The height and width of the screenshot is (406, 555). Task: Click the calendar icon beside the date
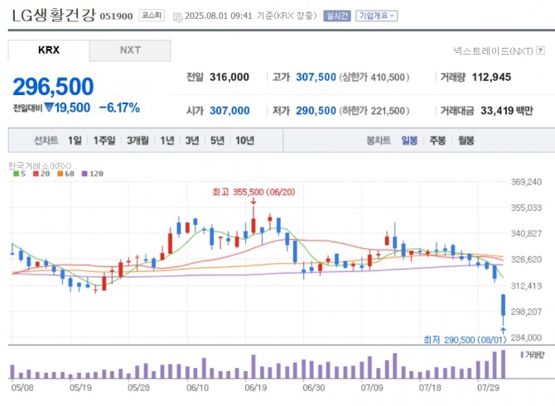click(x=177, y=15)
